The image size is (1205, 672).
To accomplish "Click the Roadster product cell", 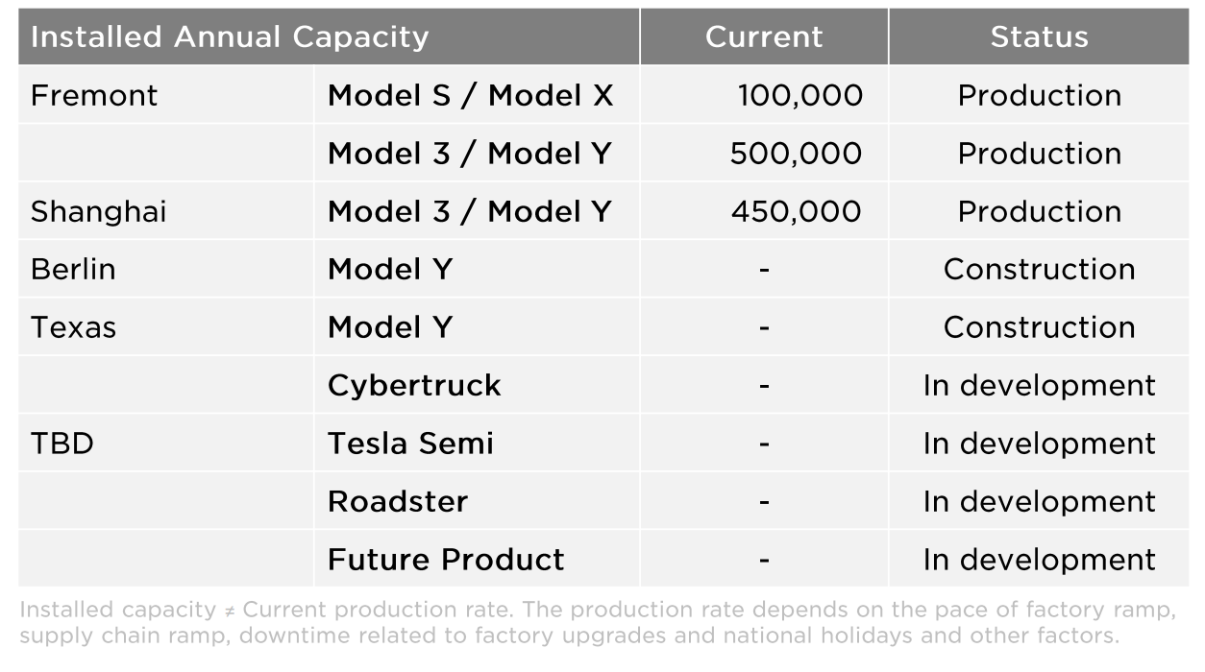I will (398, 501).
